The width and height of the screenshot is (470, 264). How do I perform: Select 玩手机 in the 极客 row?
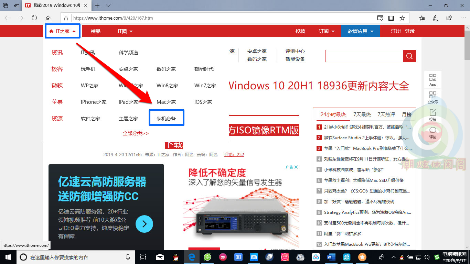[88, 69]
